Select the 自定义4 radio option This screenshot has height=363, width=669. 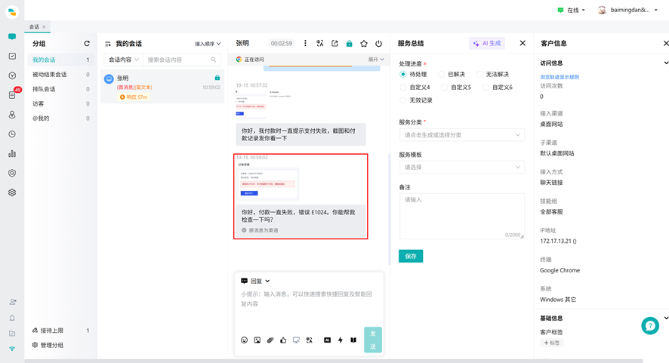click(x=402, y=87)
